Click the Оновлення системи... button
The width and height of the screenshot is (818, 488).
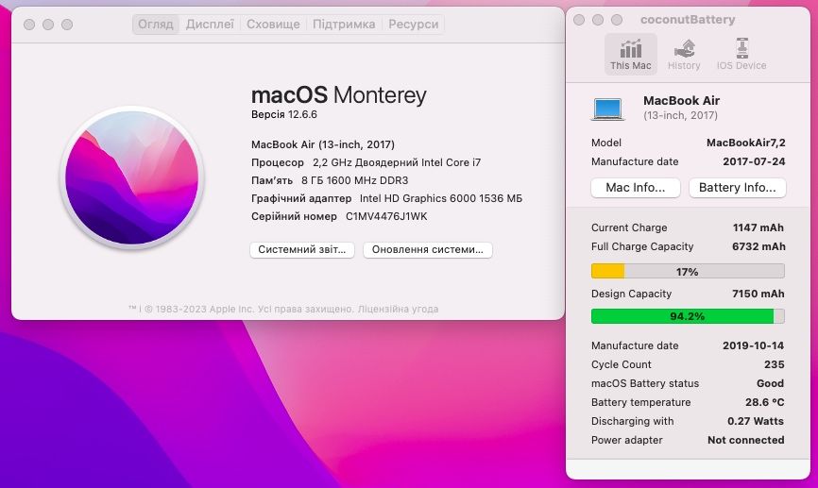click(x=428, y=250)
